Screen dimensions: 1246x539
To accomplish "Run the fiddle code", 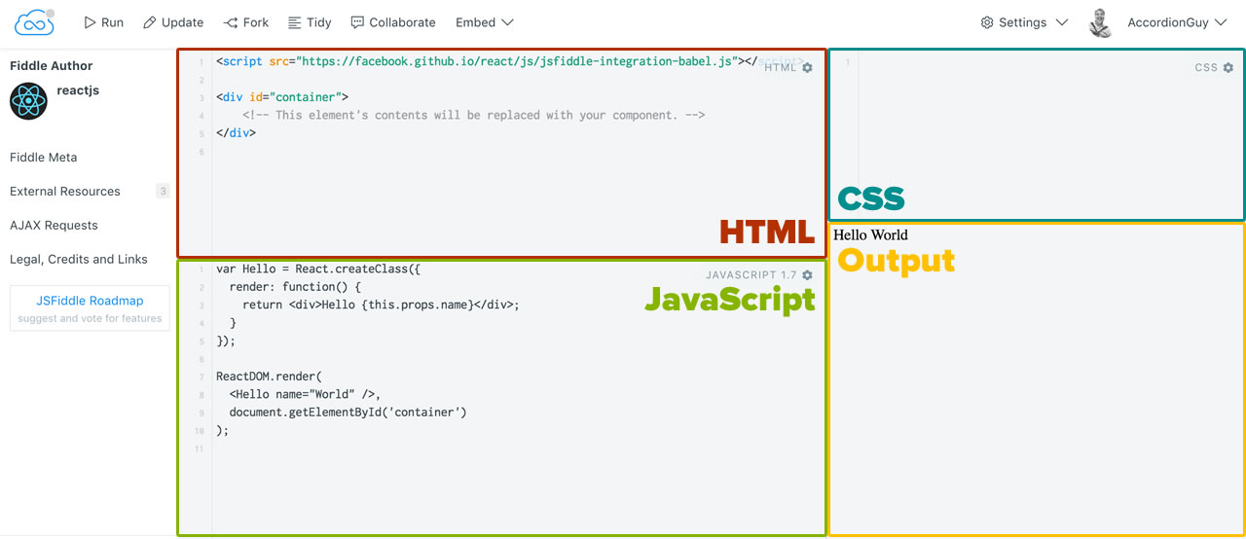I will (x=103, y=22).
